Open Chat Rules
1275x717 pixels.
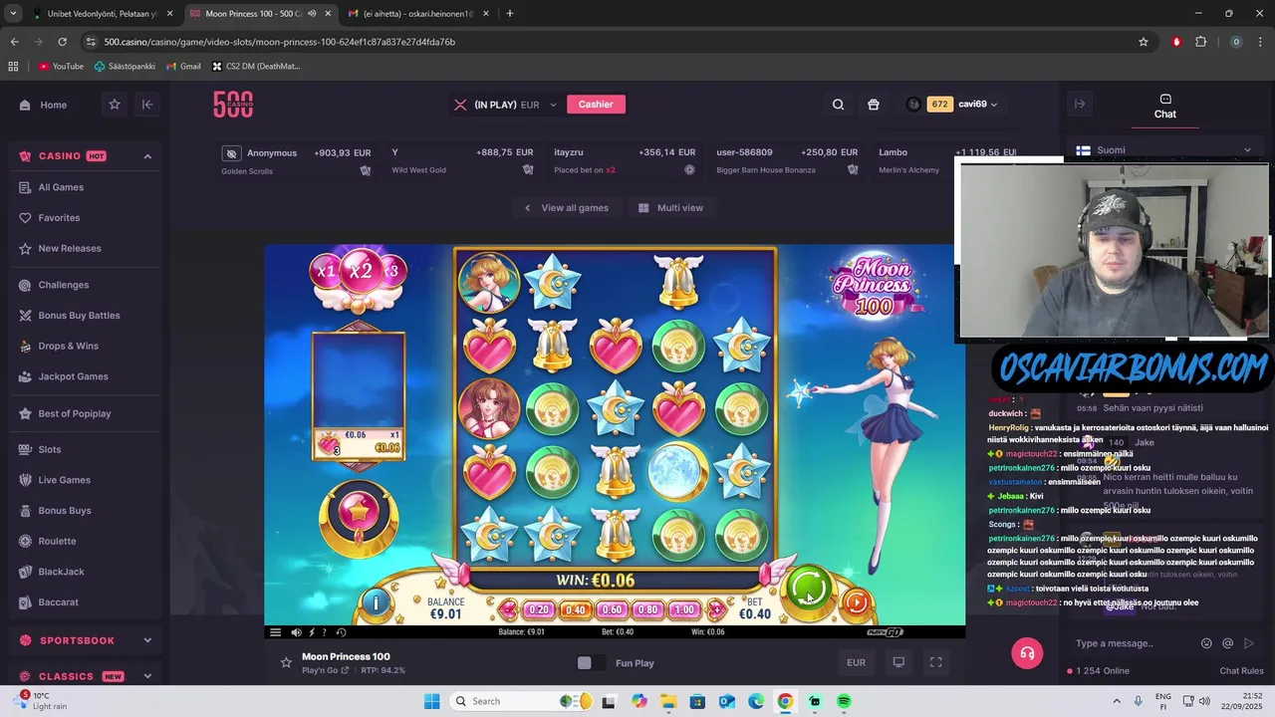pos(1241,671)
